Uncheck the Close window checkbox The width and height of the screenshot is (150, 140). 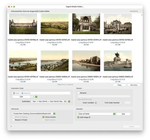click(43, 117)
